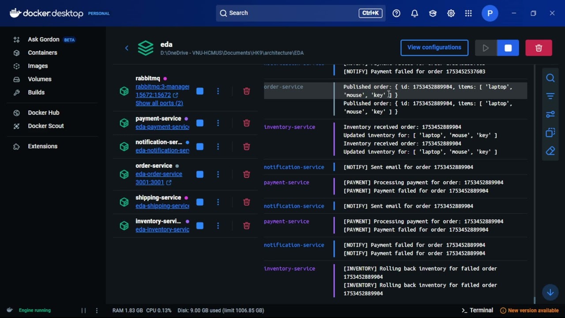This screenshot has height=318, width=565.
Task: Open the Extensions section
Action: point(42,146)
